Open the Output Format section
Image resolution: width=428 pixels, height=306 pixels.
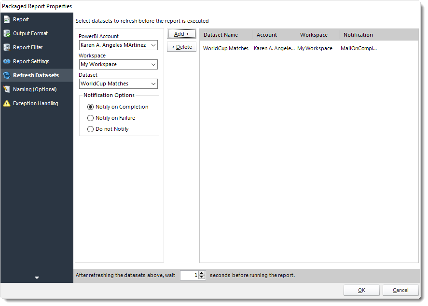(37, 33)
